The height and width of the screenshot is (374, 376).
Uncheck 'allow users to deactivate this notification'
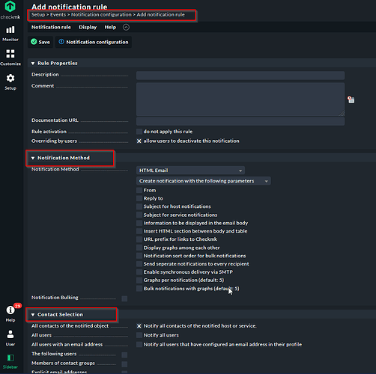(139, 141)
